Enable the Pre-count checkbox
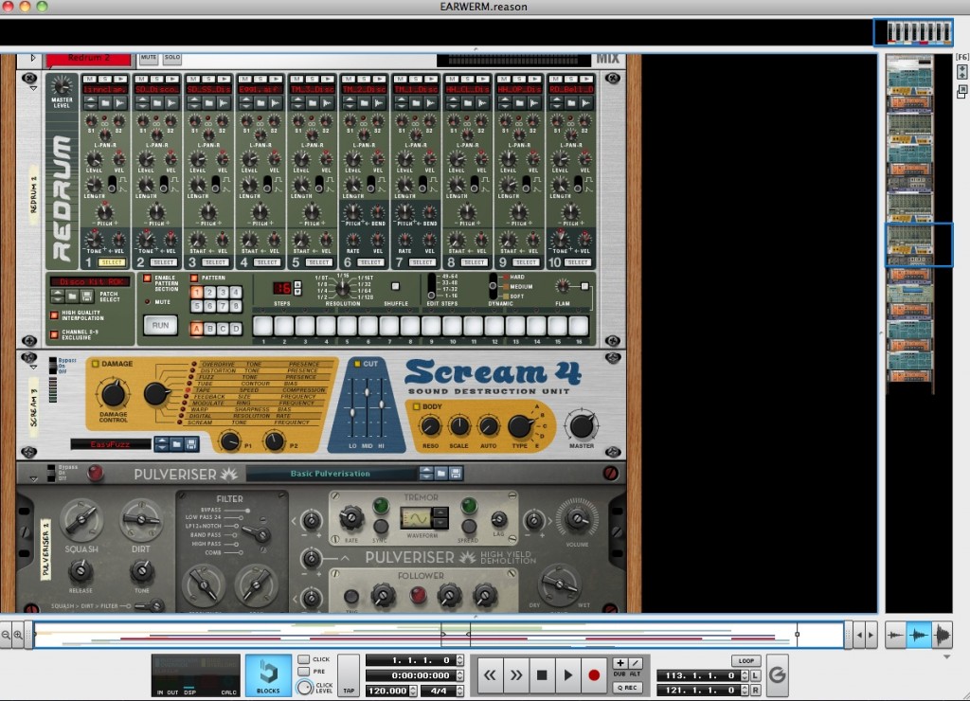Screen dimensions: 970x701 click(x=304, y=672)
